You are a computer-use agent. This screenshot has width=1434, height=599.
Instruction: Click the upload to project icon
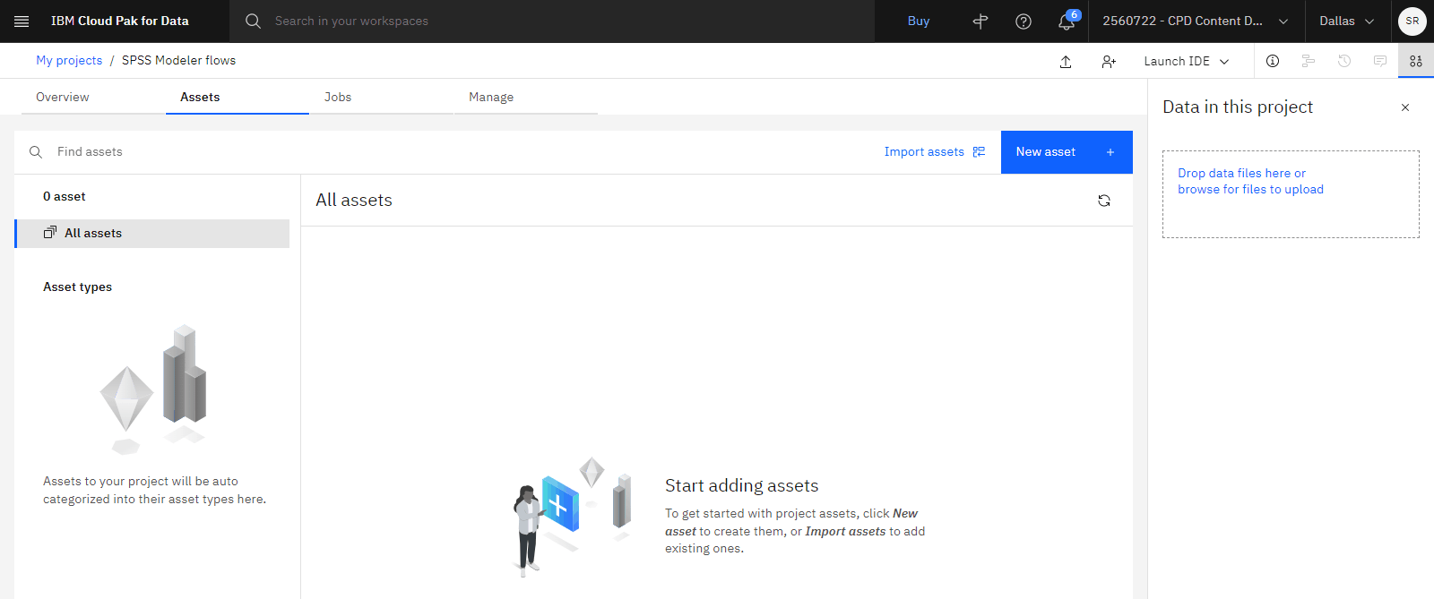coord(1066,61)
